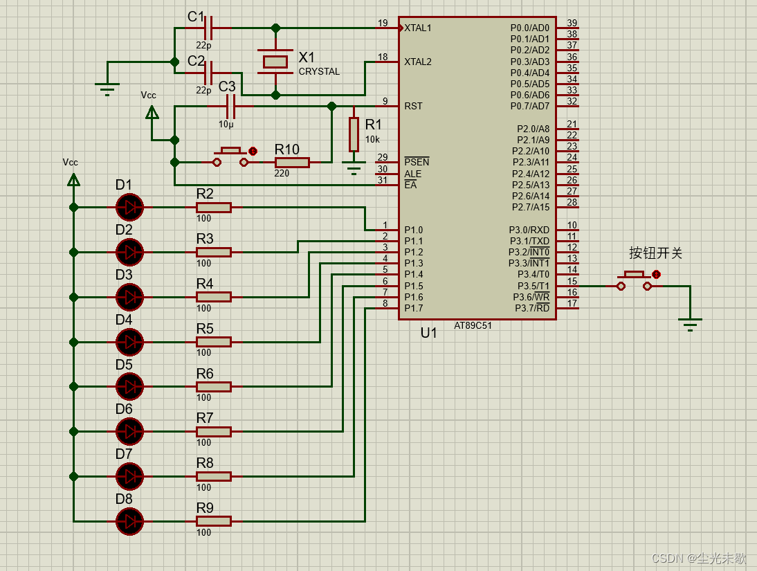The width and height of the screenshot is (757, 571).
Task: Select crystal X1 component
Action: tap(275, 62)
